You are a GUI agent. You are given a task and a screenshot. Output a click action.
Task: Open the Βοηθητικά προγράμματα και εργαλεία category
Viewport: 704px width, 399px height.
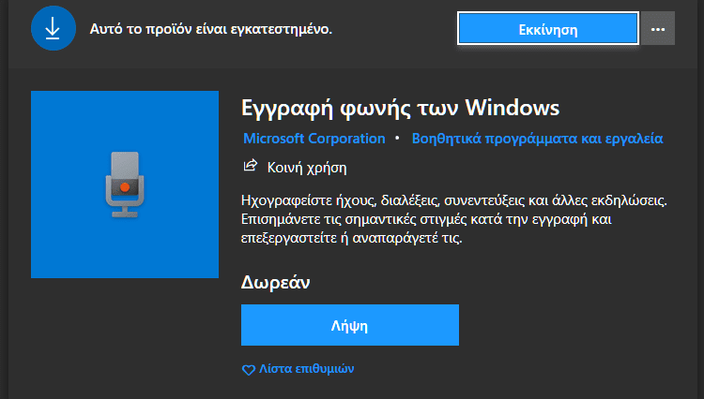(538, 139)
